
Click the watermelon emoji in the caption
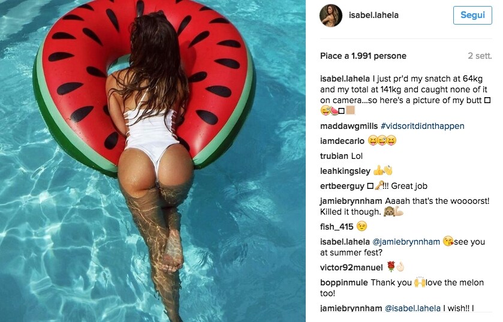click(335, 111)
